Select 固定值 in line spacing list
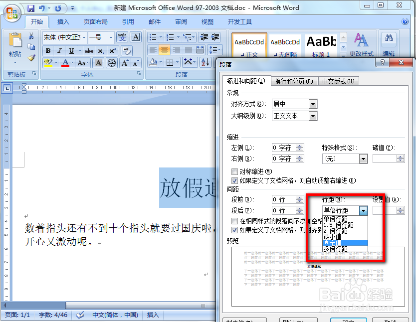The height and width of the screenshot is (322, 416). pyautogui.click(x=345, y=243)
